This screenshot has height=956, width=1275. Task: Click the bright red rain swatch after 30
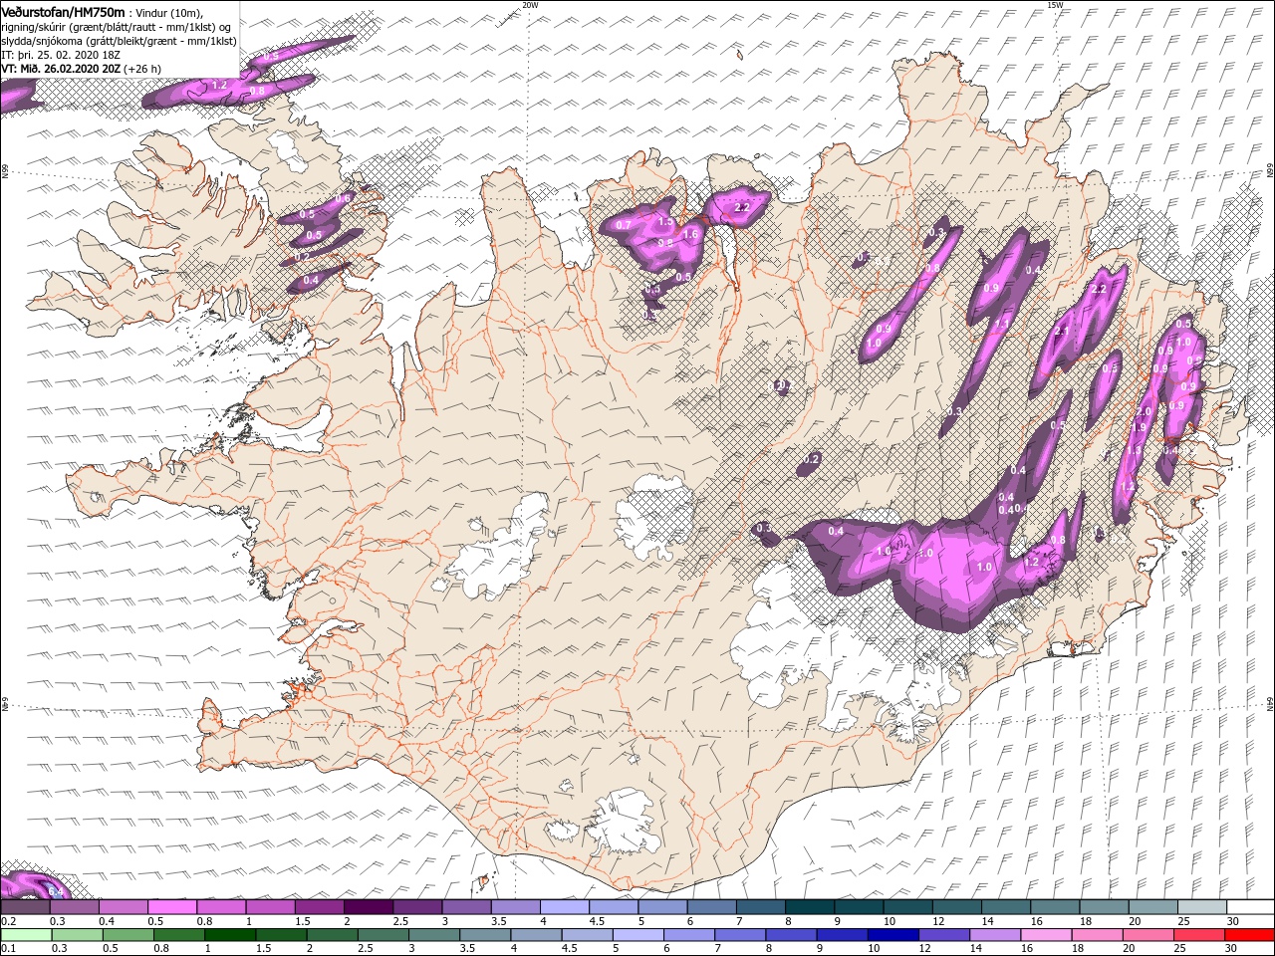click(x=1249, y=935)
